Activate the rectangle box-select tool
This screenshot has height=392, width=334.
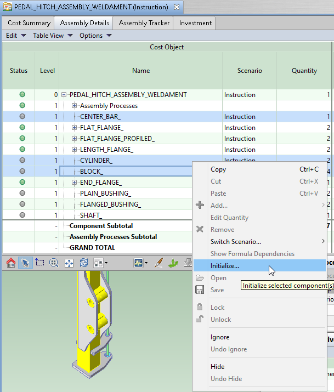click(39, 263)
